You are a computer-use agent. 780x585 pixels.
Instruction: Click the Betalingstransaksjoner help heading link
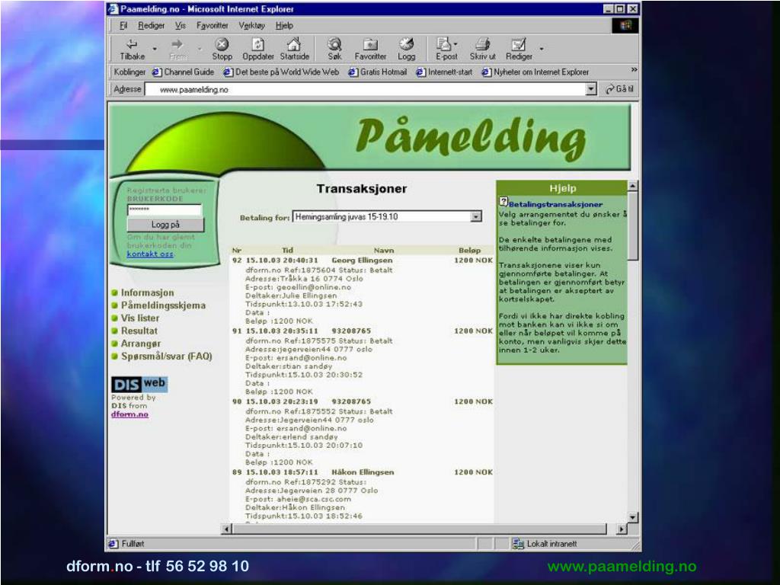(555, 204)
